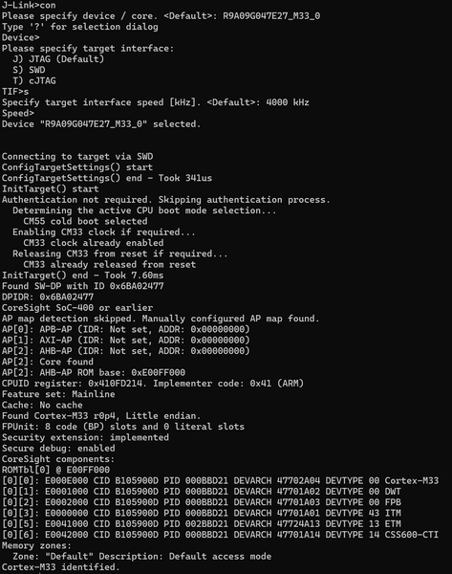Image resolution: width=452 pixels, height=574 pixels.
Task: Click the 'CM55 cold boot selected' text
Action: pos(85,222)
